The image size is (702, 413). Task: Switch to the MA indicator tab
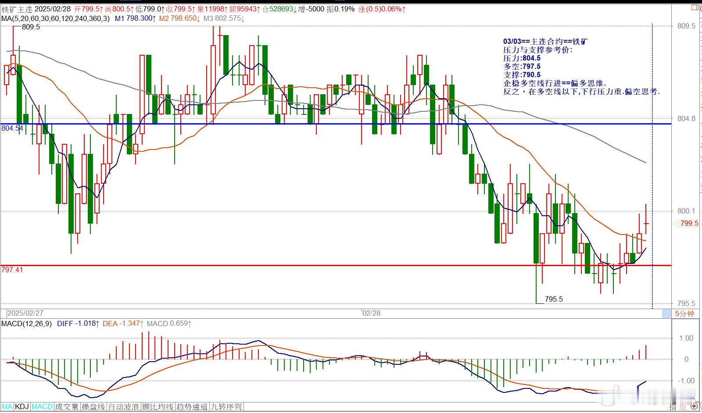[7, 407]
